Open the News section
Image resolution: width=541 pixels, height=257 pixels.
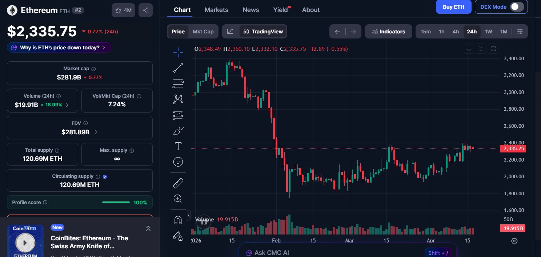coord(251,10)
